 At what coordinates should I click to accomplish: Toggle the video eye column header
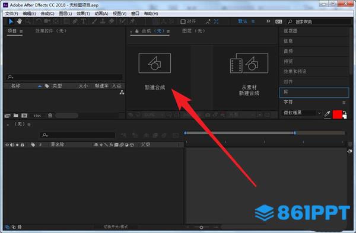point(7,145)
